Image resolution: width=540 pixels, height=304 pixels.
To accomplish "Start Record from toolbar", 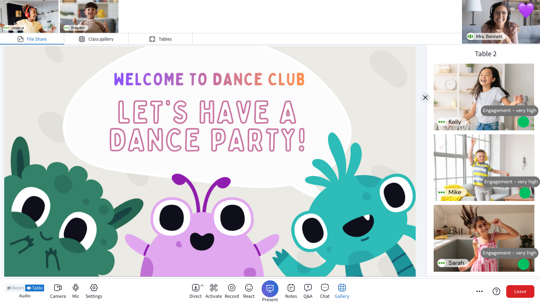I will point(232,291).
